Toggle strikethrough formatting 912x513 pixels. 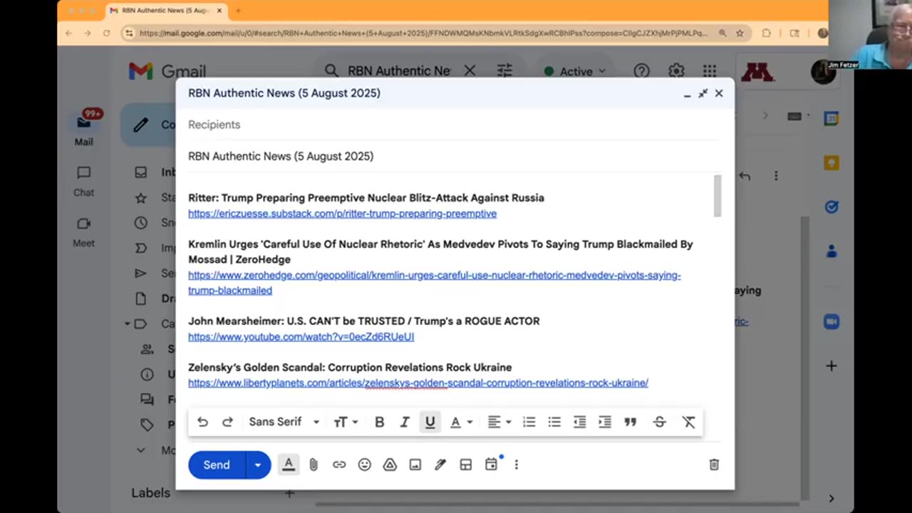(660, 422)
